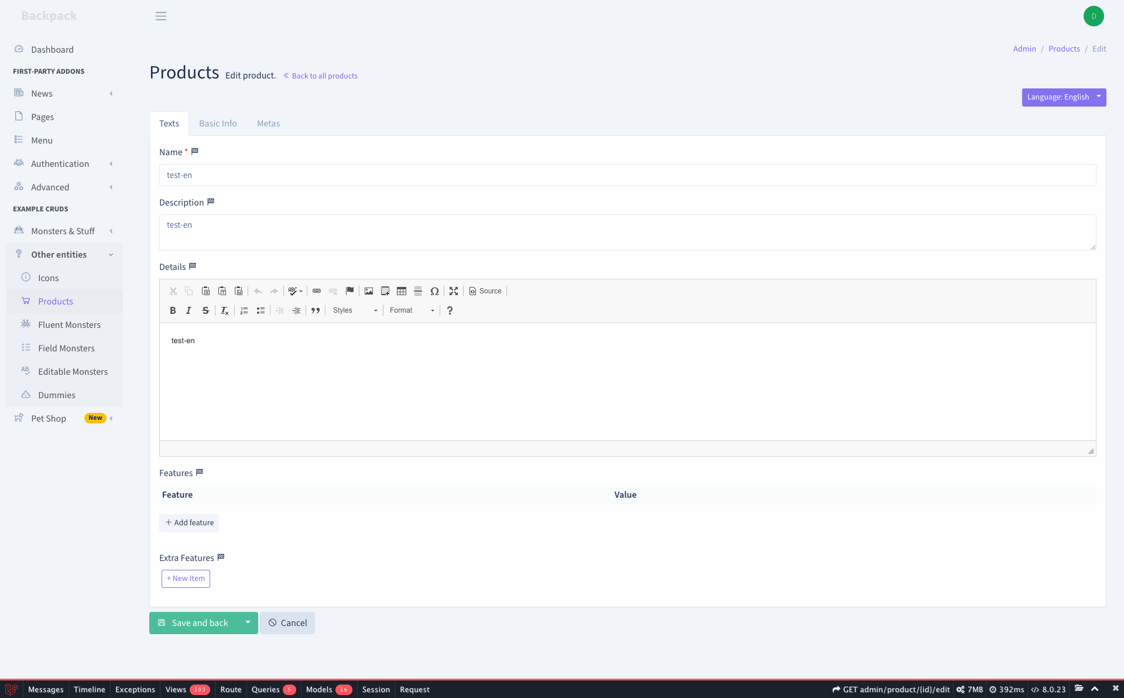Open the Language: English dropdown
This screenshot has height=698, width=1124.
pyautogui.click(x=1064, y=97)
